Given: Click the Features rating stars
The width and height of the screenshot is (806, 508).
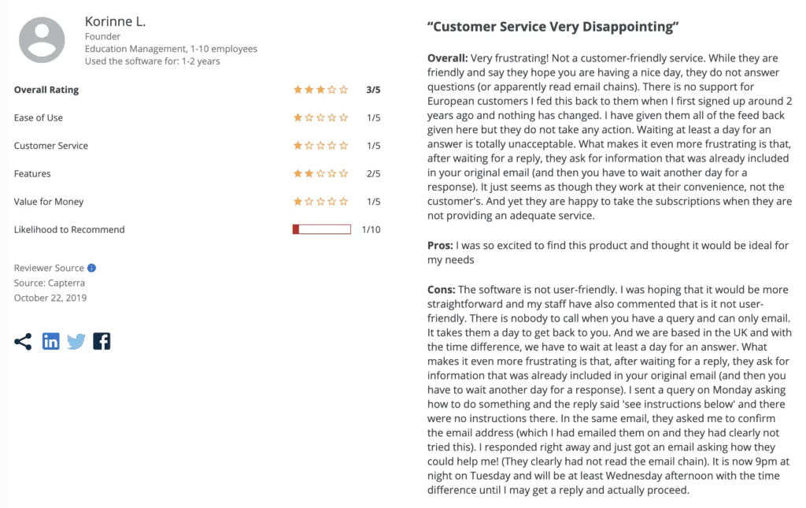Looking at the screenshot, I should [x=321, y=174].
